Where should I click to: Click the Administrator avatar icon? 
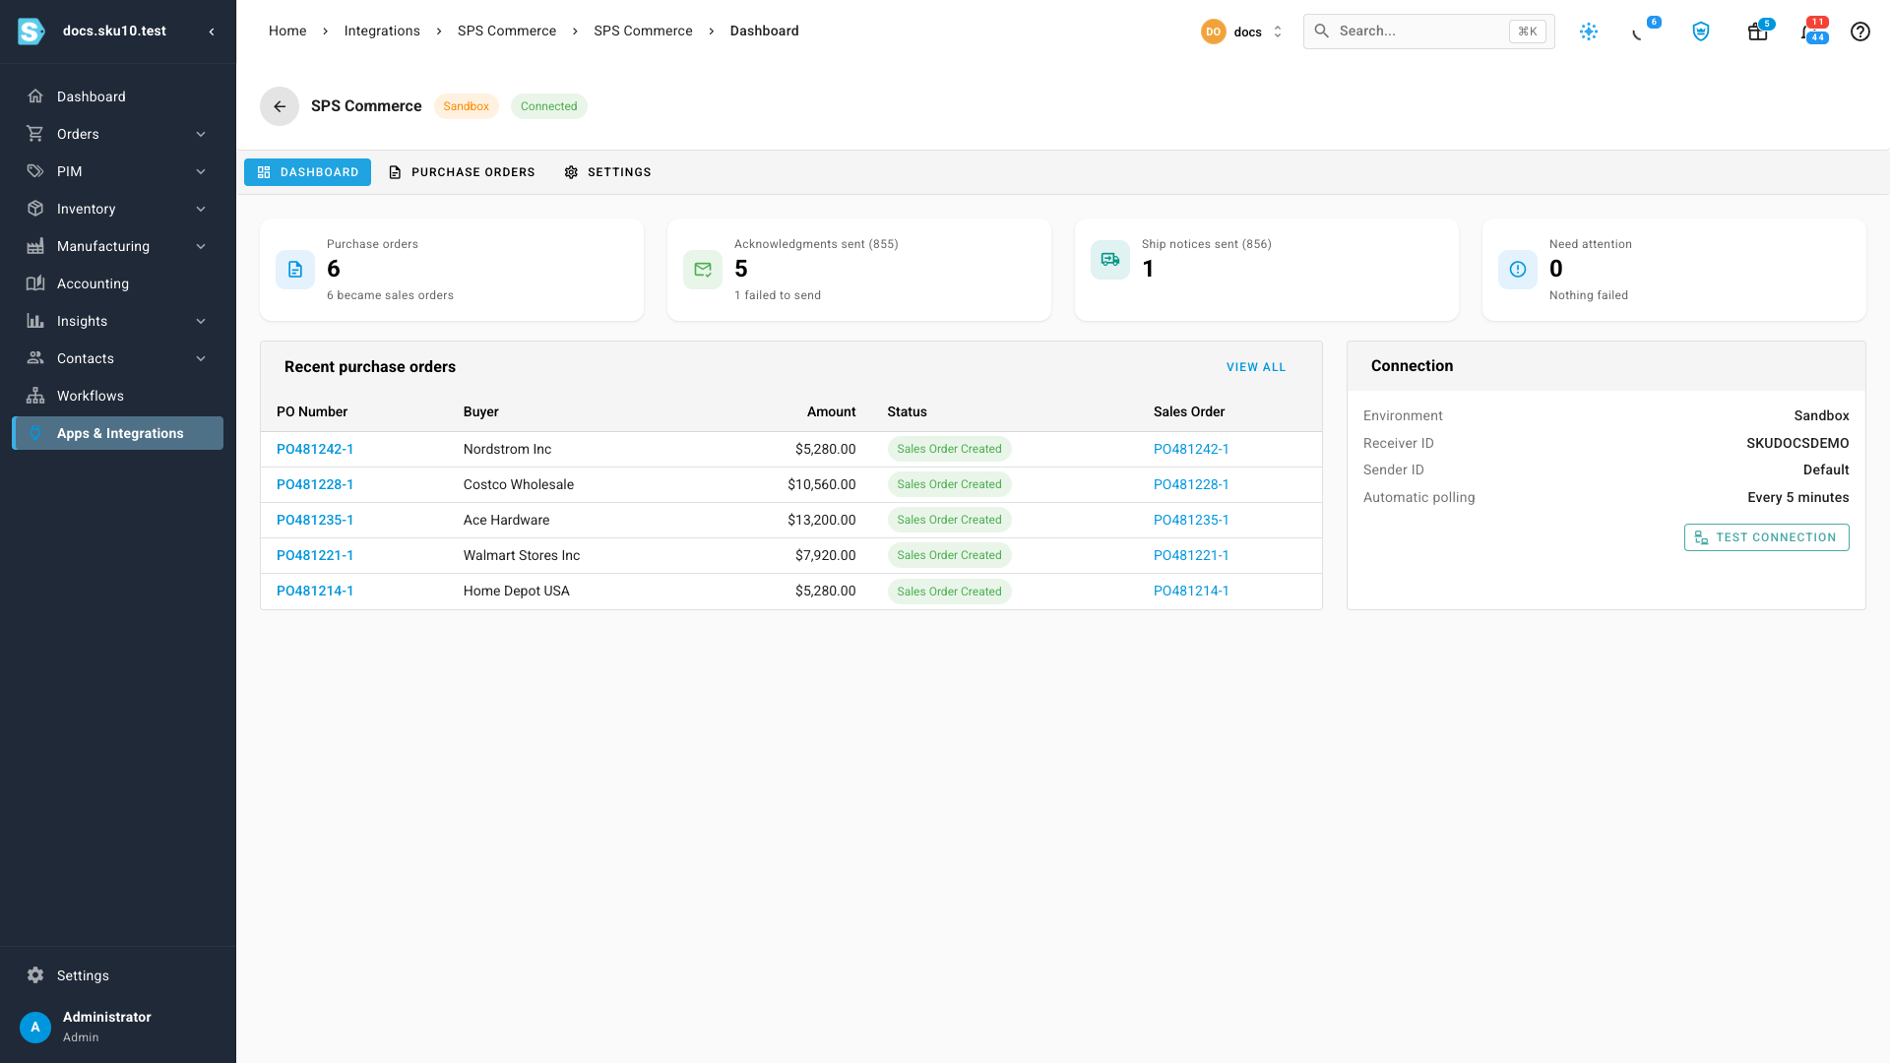click(x=35, y=1027)
